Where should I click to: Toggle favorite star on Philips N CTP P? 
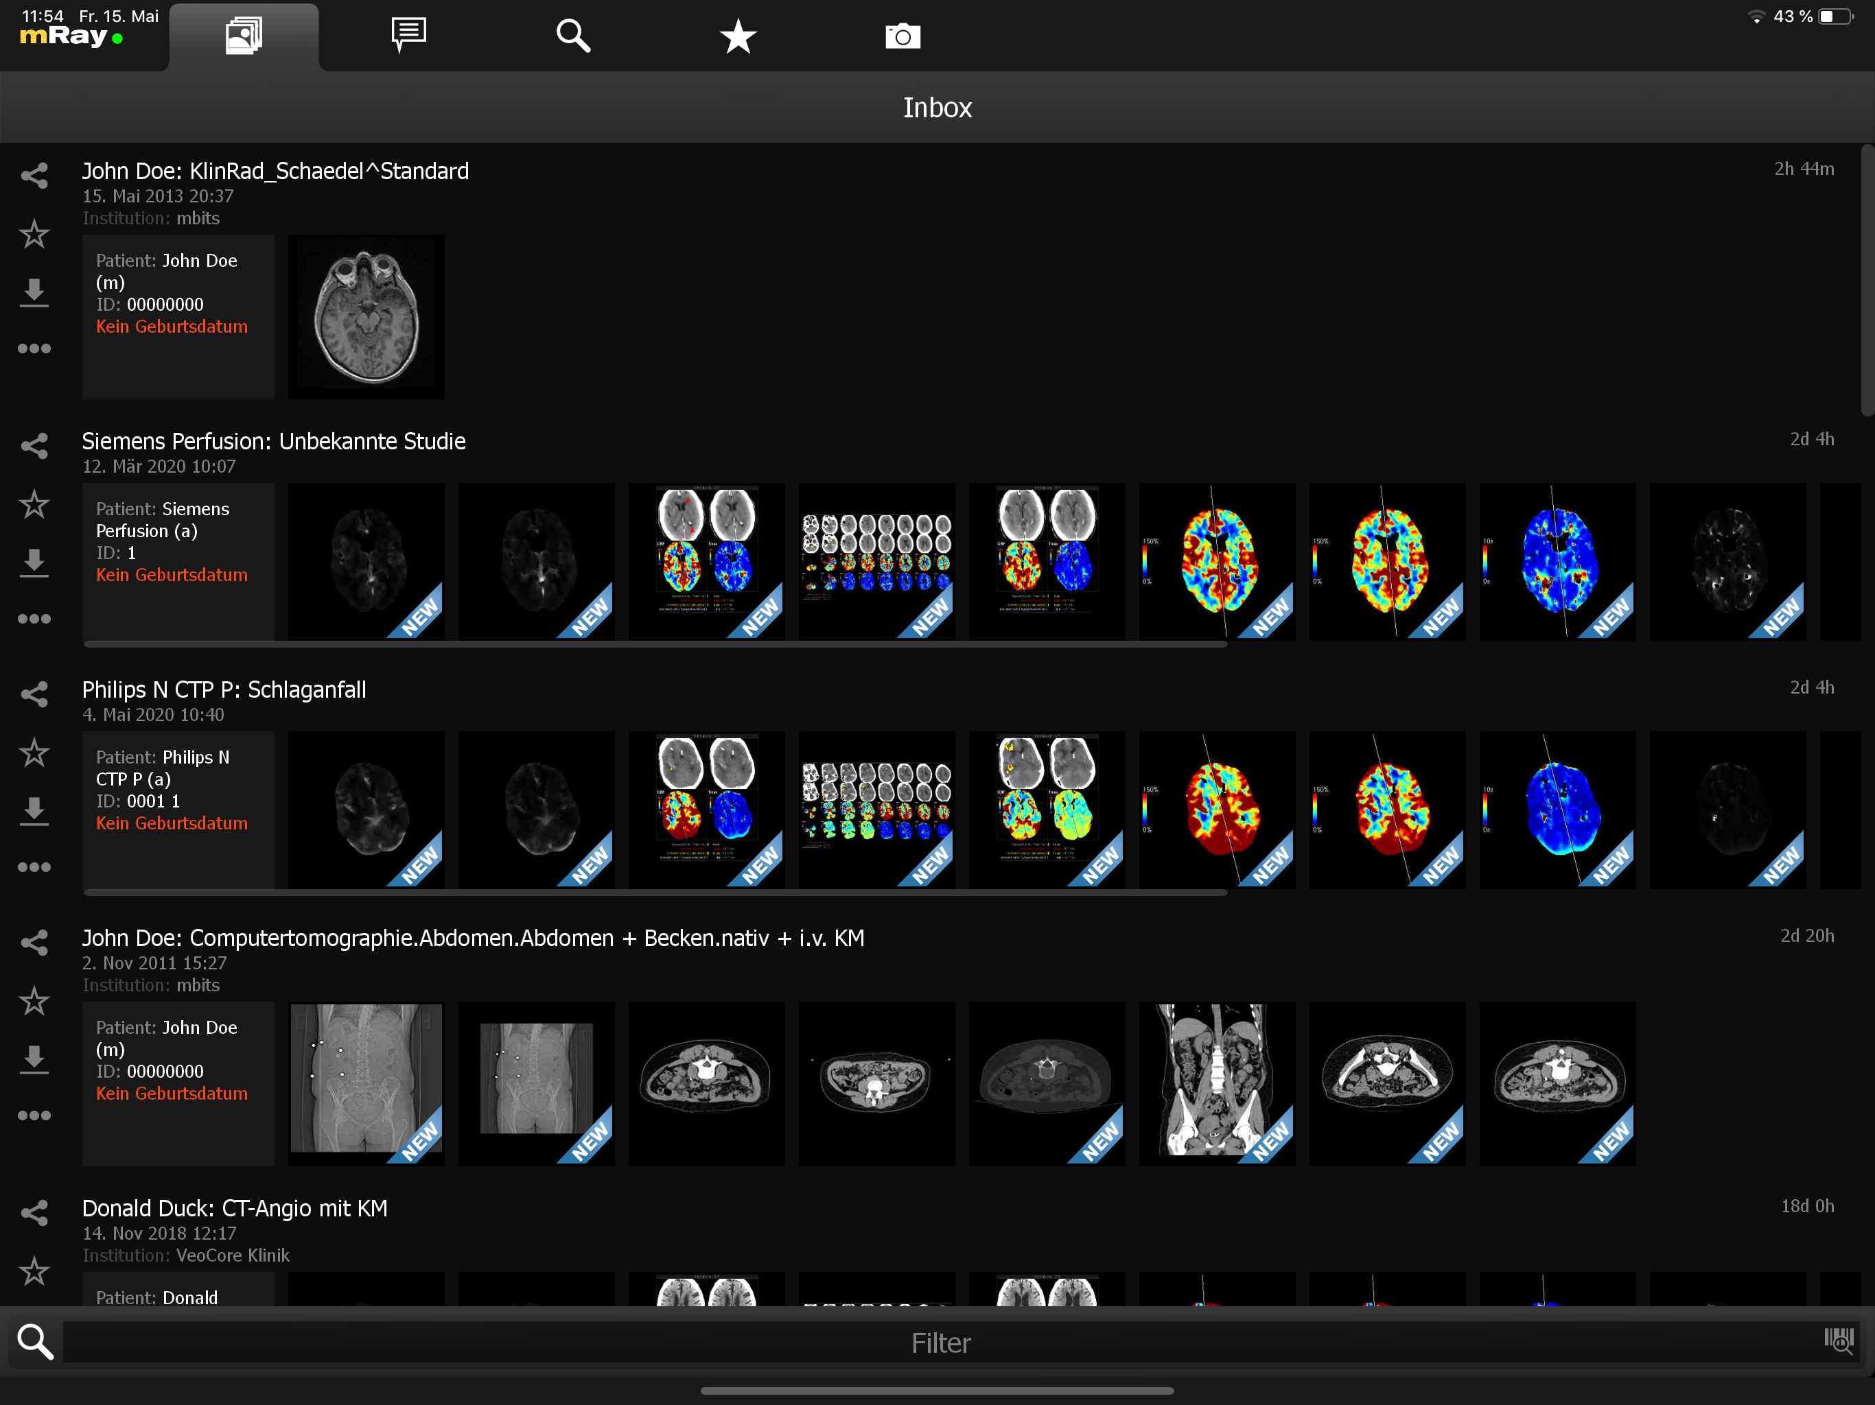pyautogui.click(x=34, y=753)
